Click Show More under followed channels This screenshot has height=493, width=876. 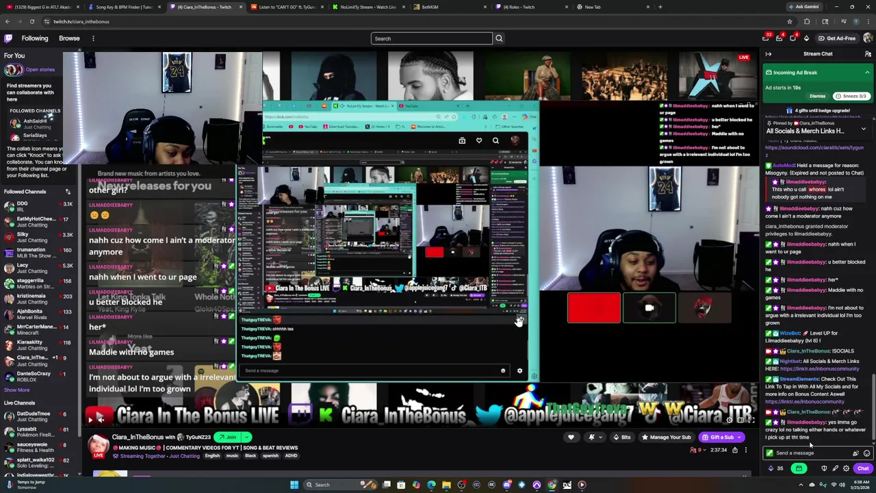16,390
